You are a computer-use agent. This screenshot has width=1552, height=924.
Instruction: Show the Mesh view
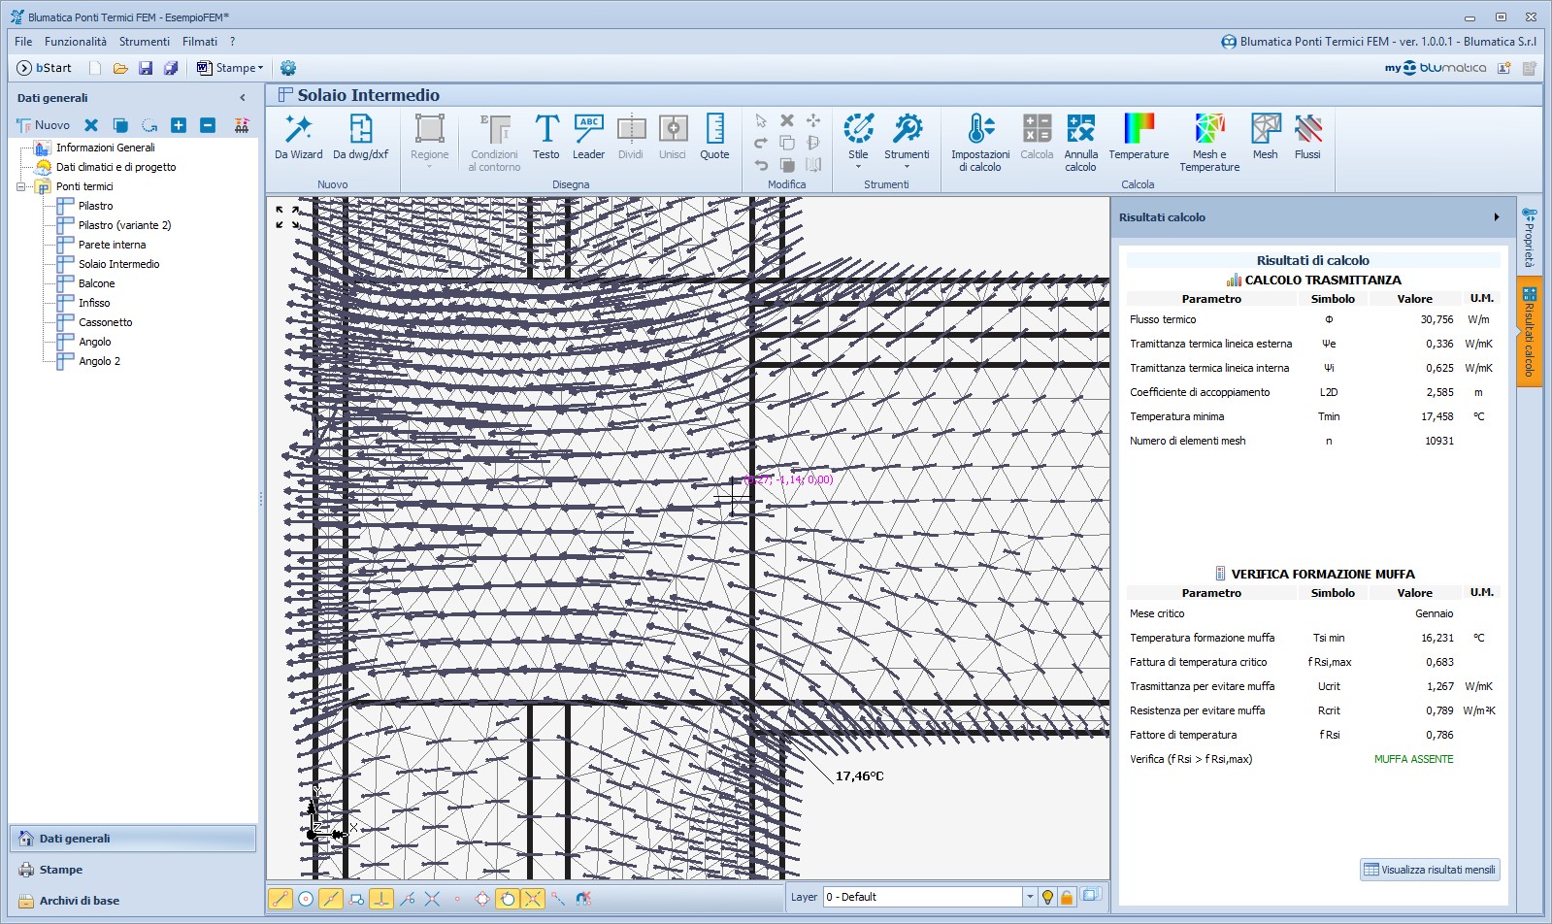click(x=1265, y=137)
